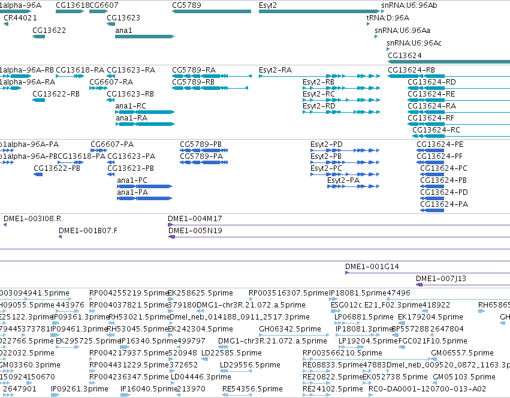This screenshot has height=398, width=510.
Task: Click protein CG6607-PA
Action: click(x=99, y=150)
